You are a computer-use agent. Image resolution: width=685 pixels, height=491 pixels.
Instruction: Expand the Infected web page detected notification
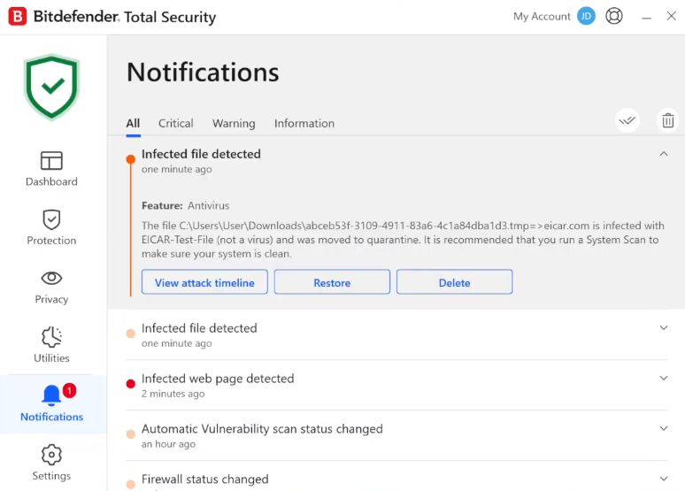[664, 379]
